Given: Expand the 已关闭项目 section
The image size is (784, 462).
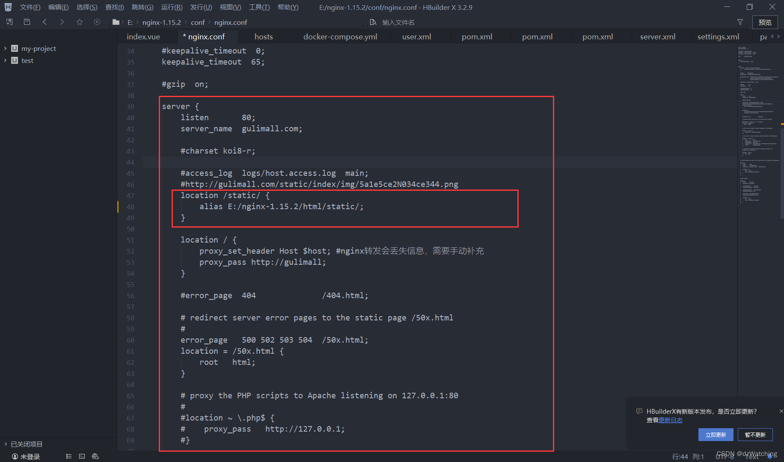Looking at the screenshot, I should [x=5, y=444].
